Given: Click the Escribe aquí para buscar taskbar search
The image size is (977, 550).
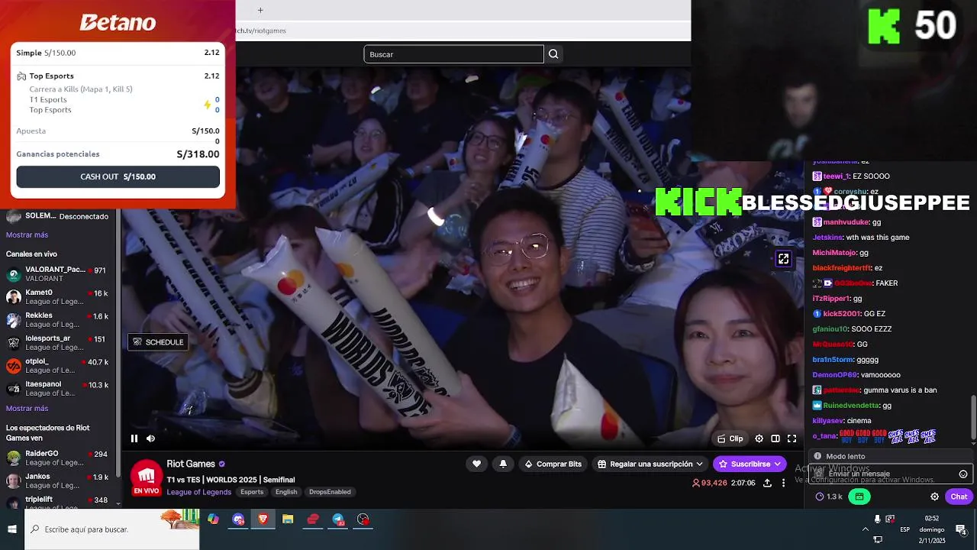Looking at the screenshot, I should (112, 529).
